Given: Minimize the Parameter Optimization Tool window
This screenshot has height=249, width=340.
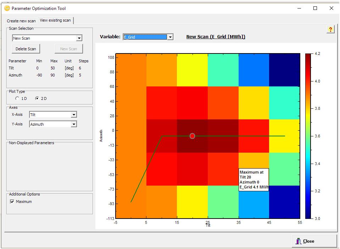Looking at the screenshot, I should pos(299,8).
